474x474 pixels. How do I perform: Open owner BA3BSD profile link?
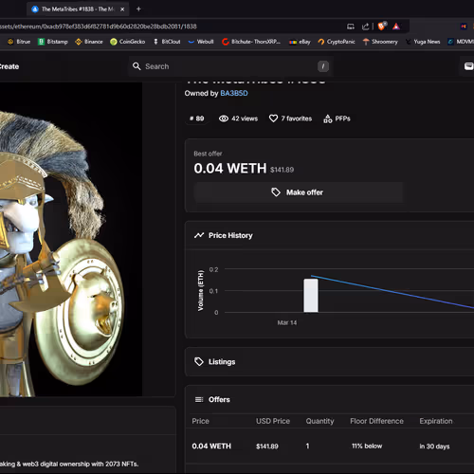[x=234, y=93]
